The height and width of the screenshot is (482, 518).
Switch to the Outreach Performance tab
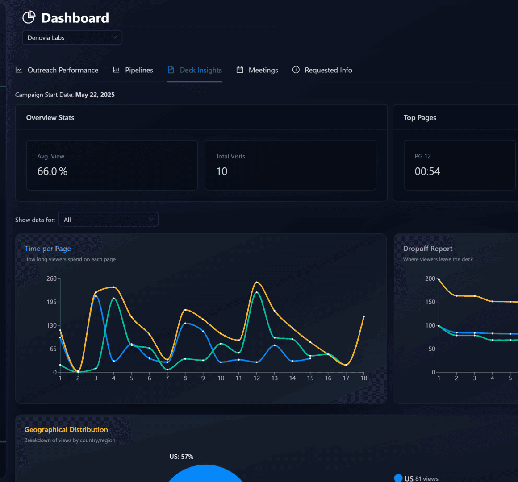pyautogui.click(x=57, y=70)
